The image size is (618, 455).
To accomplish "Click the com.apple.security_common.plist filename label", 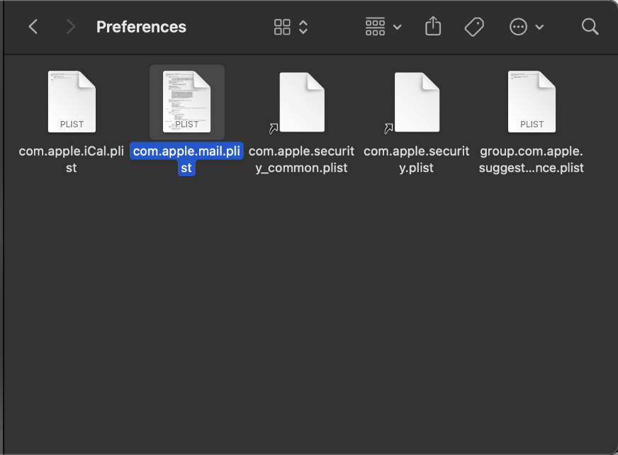I will click(x=301, y=159).
